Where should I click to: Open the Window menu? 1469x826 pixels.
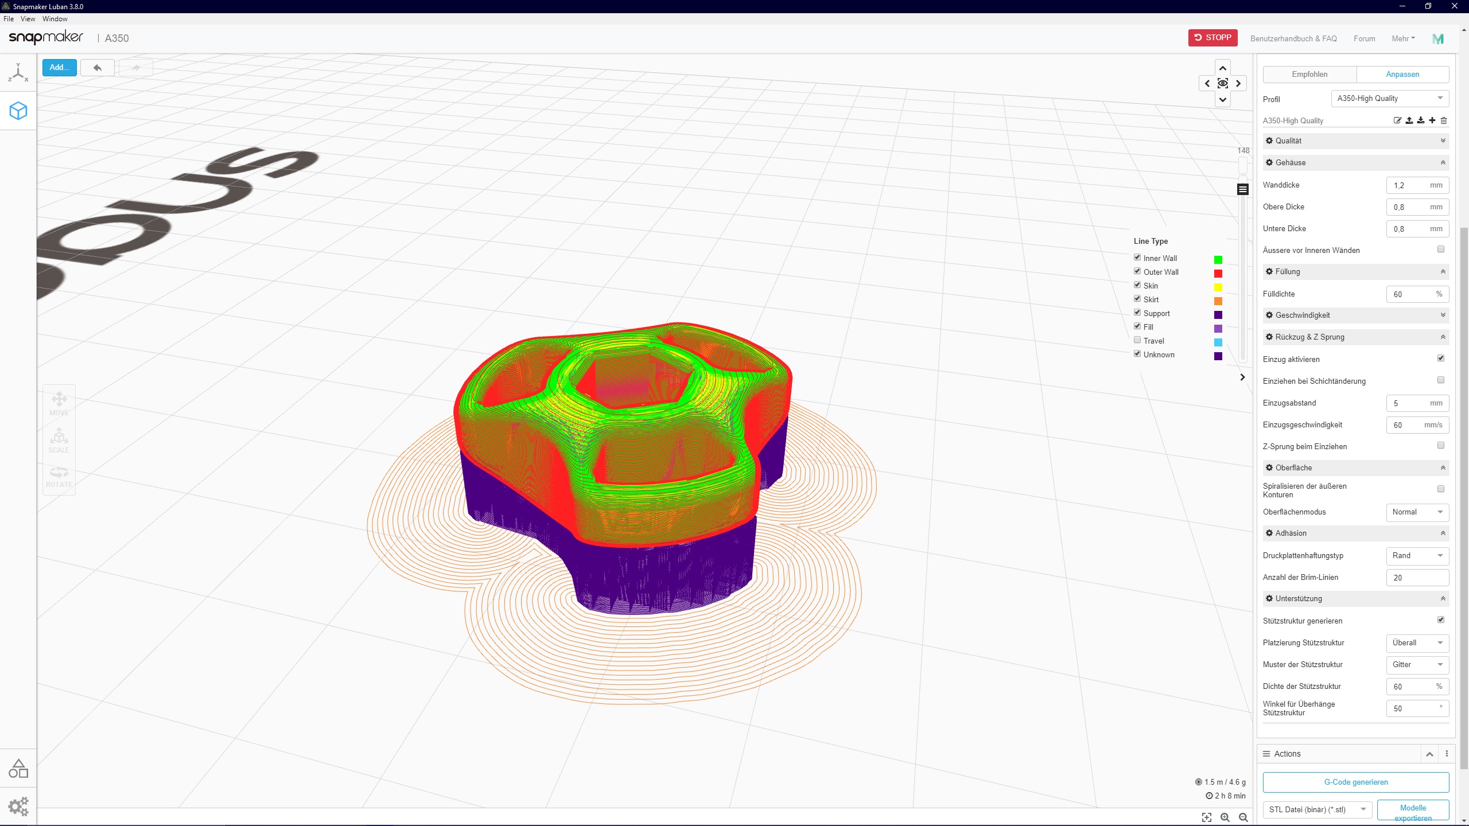point(55,19)
